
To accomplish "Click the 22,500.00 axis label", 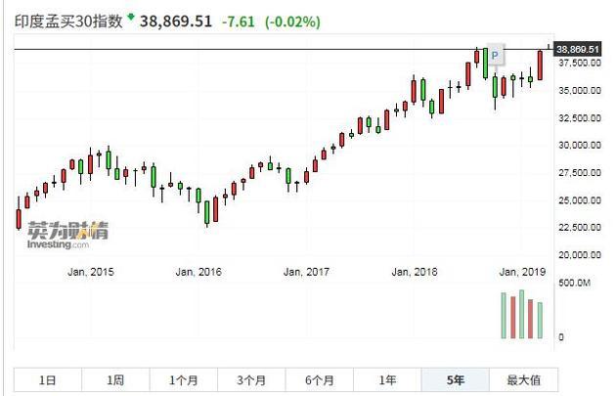I will click(x=580, y=227).
